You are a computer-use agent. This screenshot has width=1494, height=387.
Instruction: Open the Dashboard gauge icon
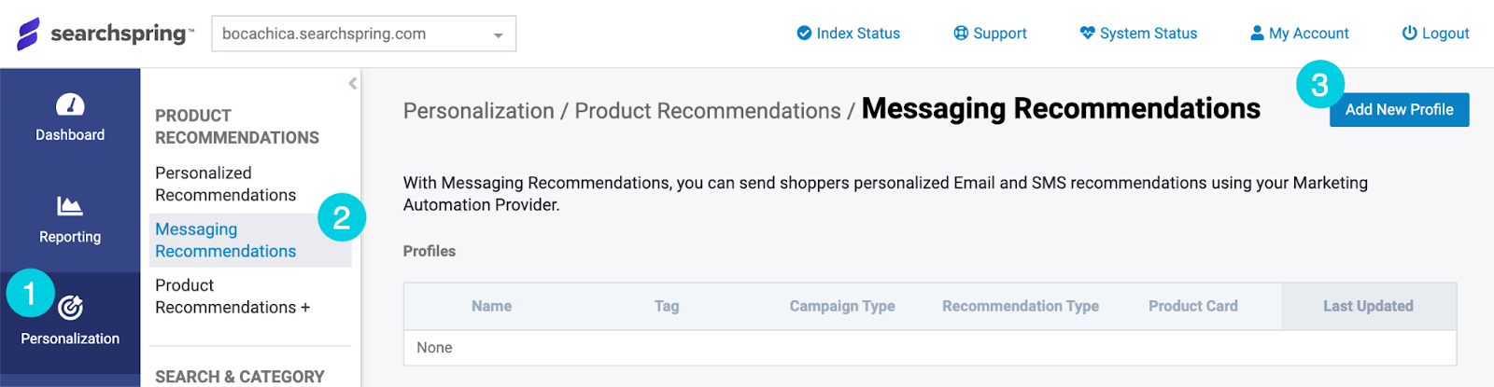pyautogui.click(x=70, y=104)
